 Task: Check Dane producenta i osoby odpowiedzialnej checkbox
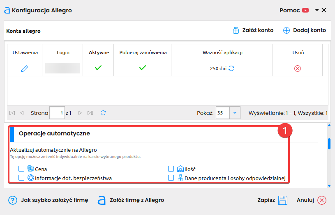(171, 178)
